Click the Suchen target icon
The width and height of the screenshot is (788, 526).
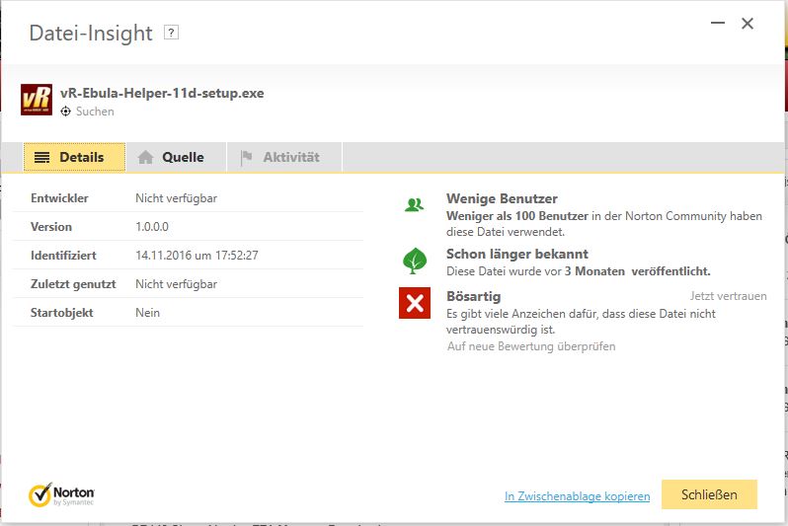[x=65, y=112]
